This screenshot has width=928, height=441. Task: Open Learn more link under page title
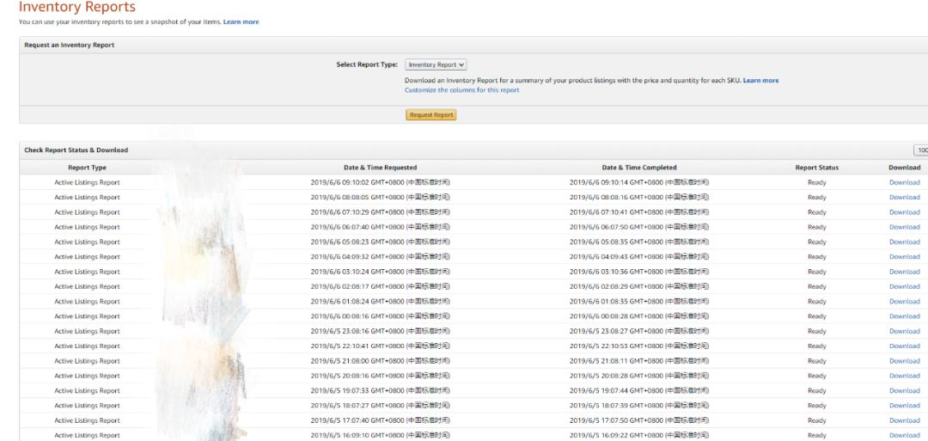(241, 21)
